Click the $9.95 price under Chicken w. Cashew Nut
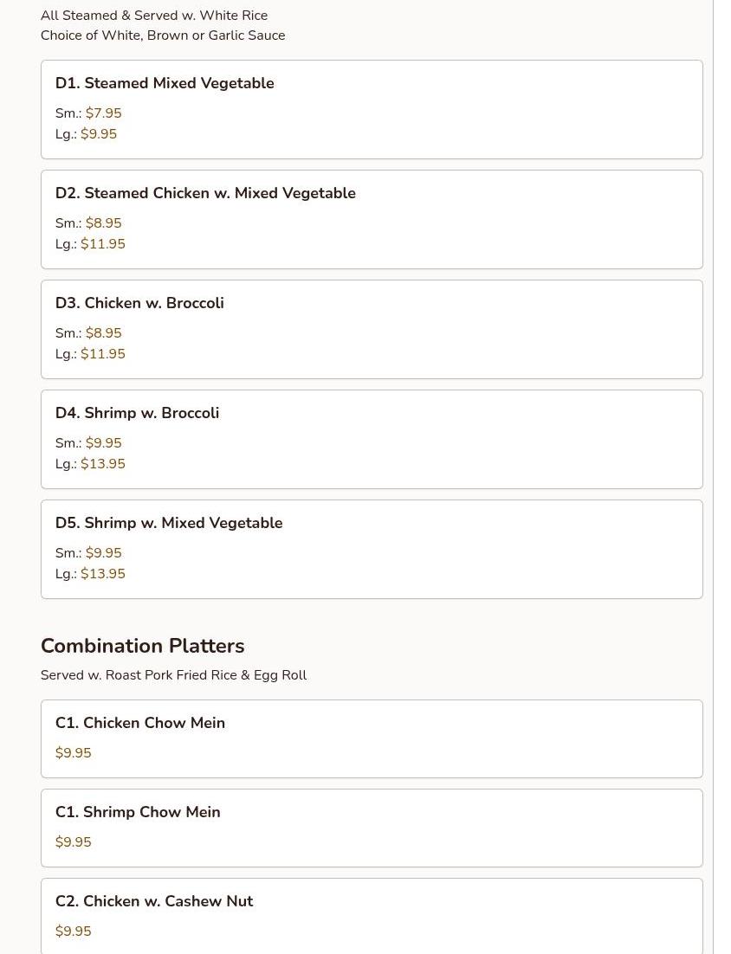 (73, 931)
